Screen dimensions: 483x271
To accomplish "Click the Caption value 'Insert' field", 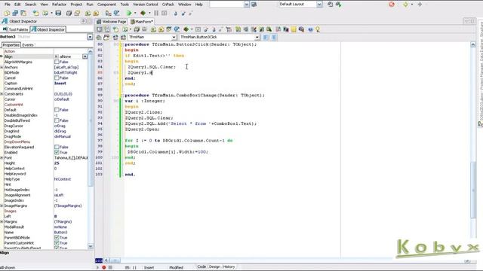I will point(70,84).
